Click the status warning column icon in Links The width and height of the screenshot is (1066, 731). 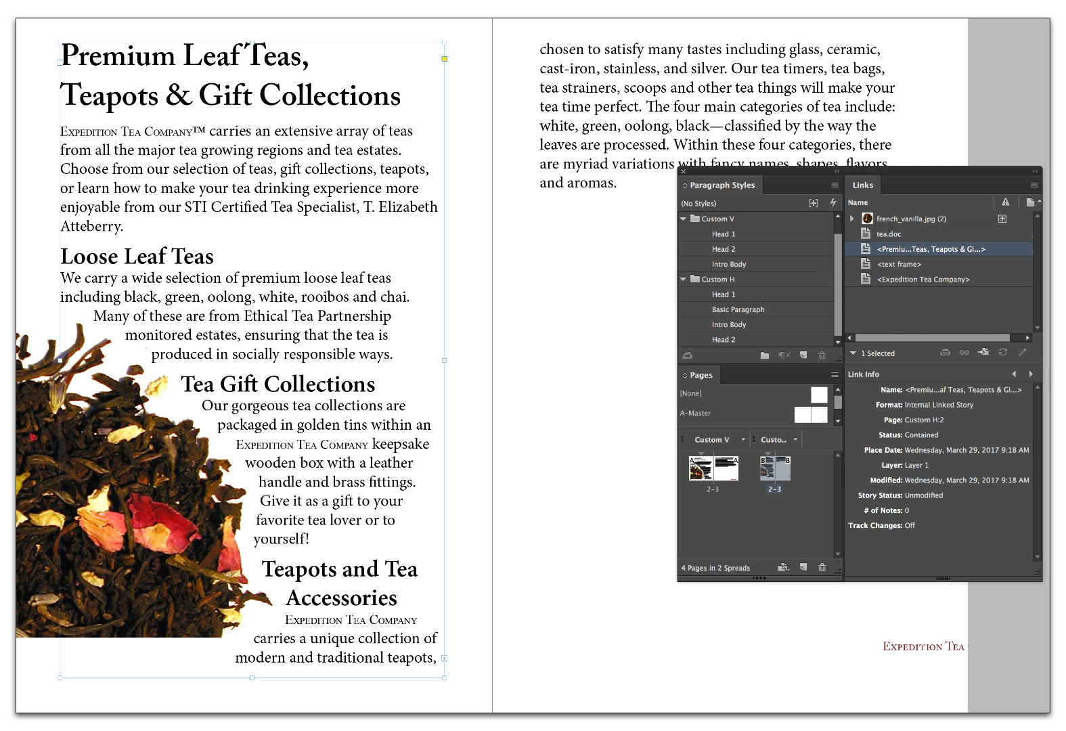tap(1006, 202)
